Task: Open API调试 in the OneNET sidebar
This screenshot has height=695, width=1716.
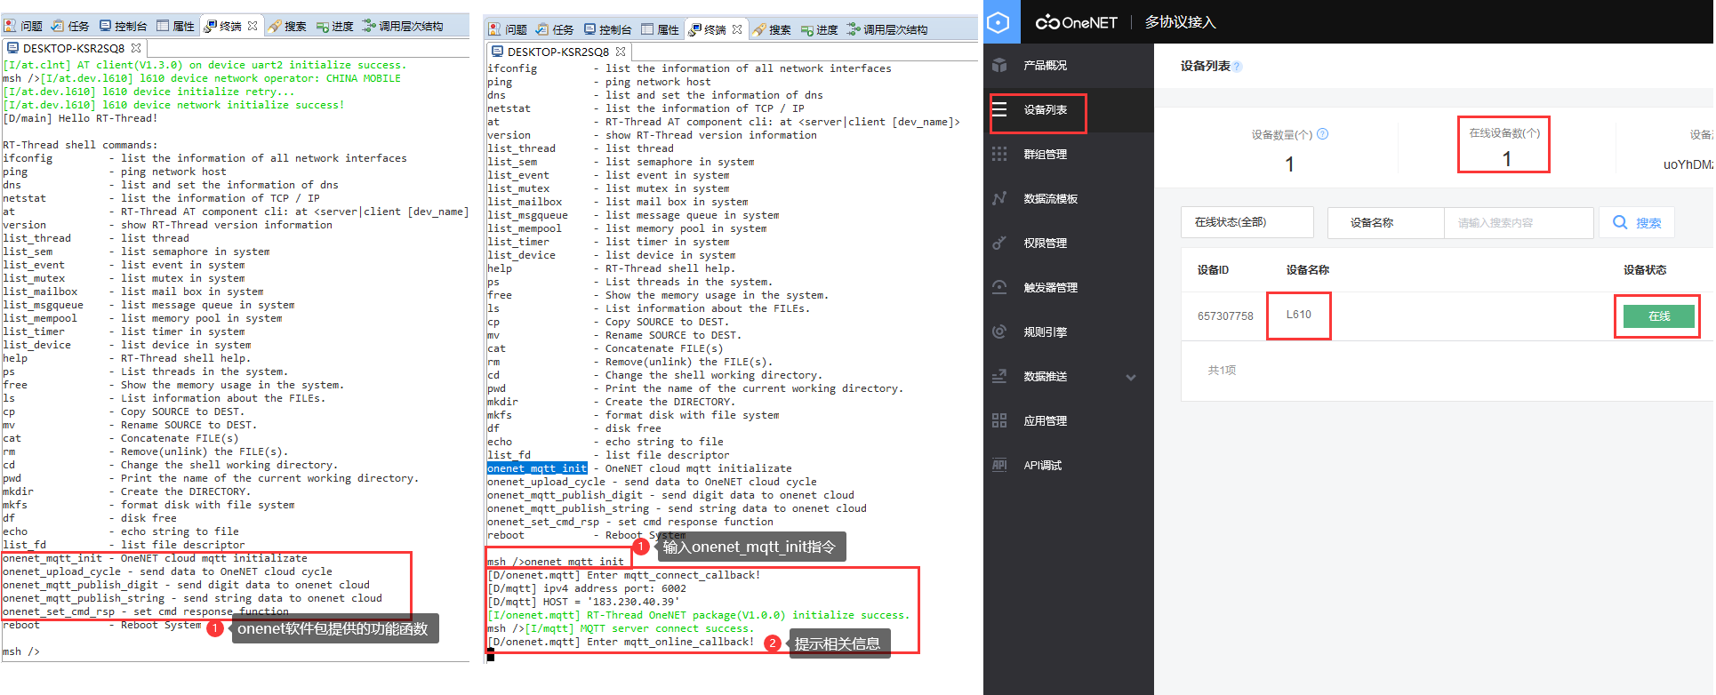Action: point(1042,466)
